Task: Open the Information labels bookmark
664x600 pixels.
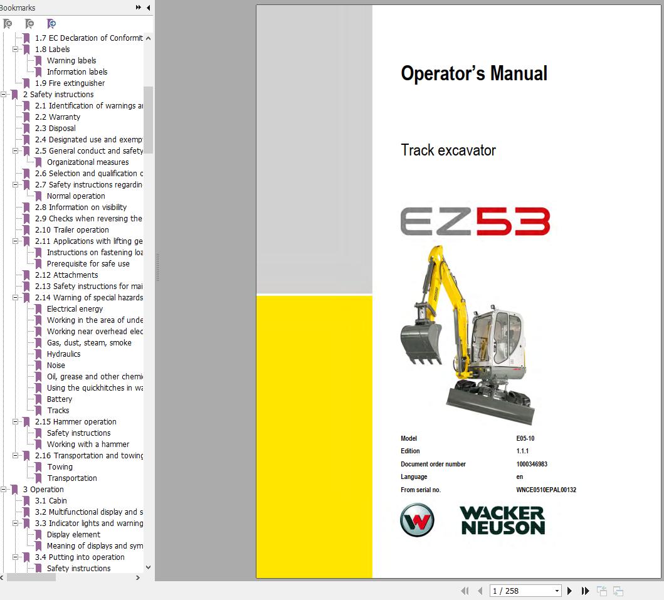Action: point(77,72)
